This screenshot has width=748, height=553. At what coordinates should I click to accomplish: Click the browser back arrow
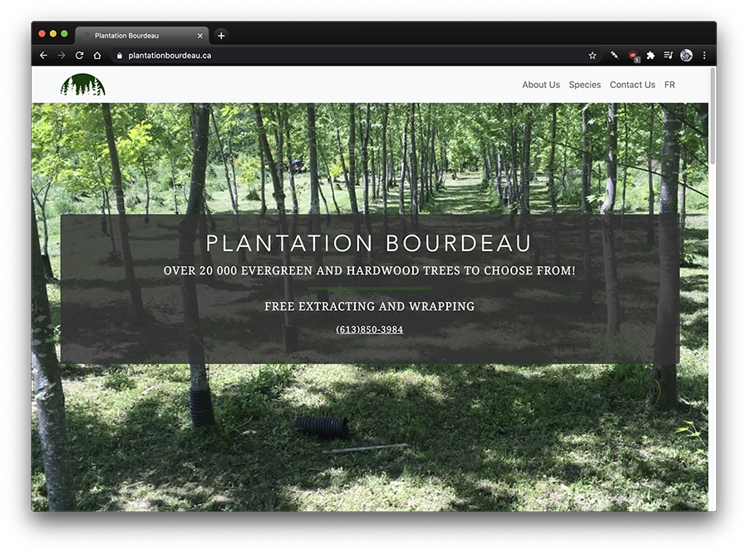pyautogui.click(x=43, y=56)
